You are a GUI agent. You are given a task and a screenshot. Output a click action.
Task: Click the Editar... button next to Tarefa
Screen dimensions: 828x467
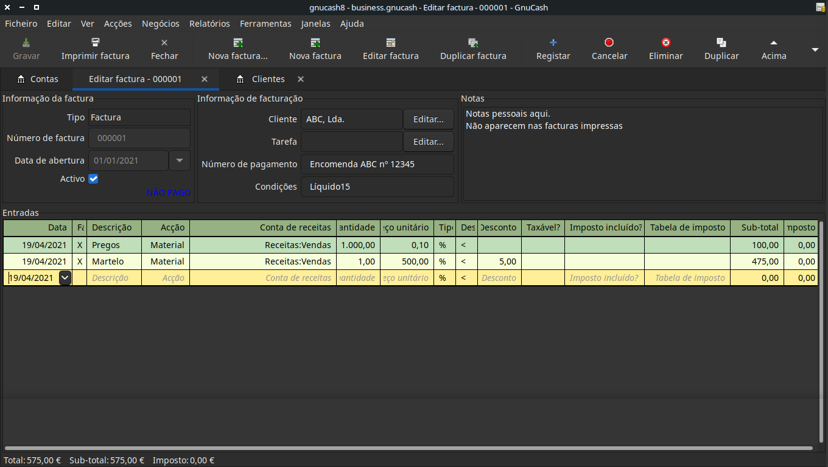[429, 142]
